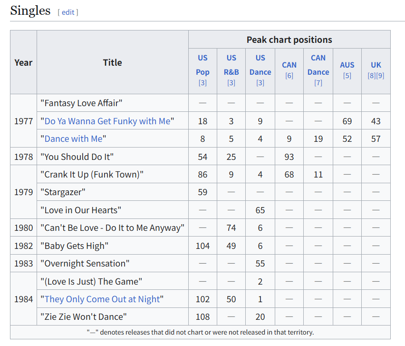Click the US Dance column header link
The height and width of the screenshot is (346, 405).
(x=260, y=65)
